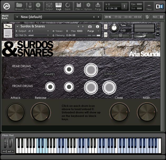Image resolution: width=166 pixels, height=160 pixels.
Task: Open the global Purge menu
Action: tap(98, 6)
